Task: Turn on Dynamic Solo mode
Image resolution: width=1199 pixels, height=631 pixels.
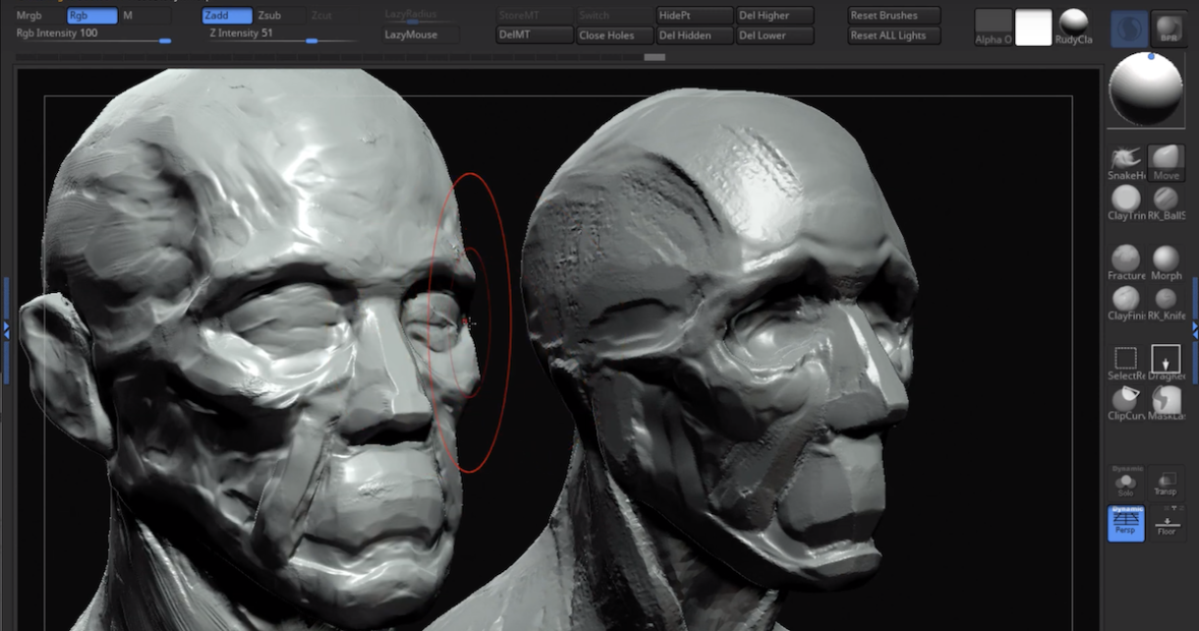Action: [x=1125, y=484]
